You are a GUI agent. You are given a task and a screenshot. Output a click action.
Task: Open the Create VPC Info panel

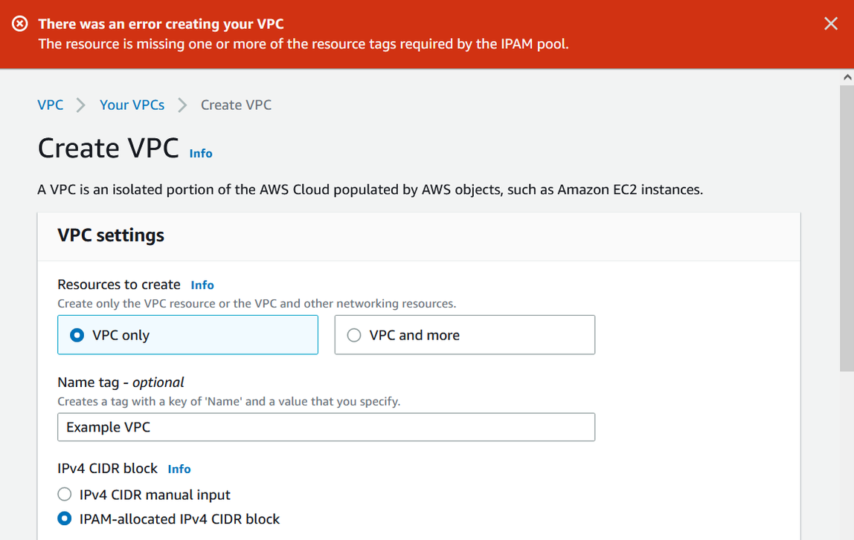coord(200,153)
